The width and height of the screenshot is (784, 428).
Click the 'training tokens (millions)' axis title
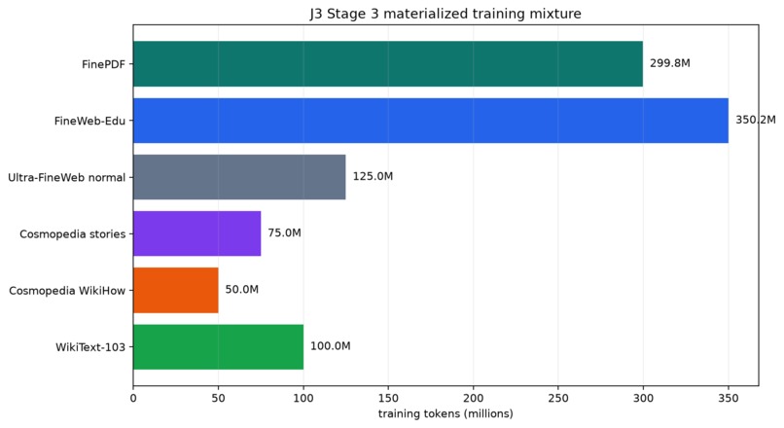(445, 413)
